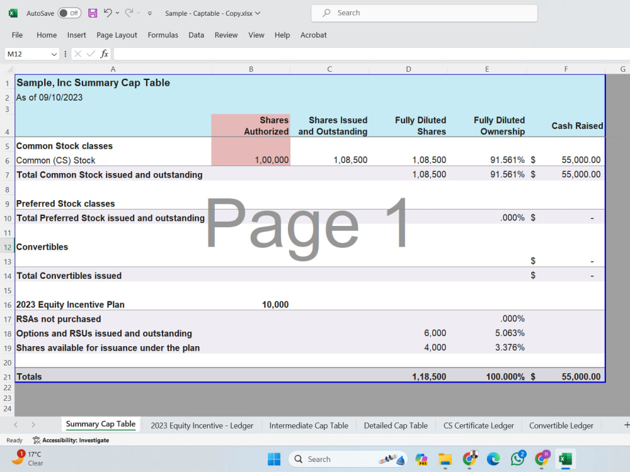The image size is (630, 472).
Task: Open the Microsoft Edge taskbar icon
Action: click(x=494, y=459)
